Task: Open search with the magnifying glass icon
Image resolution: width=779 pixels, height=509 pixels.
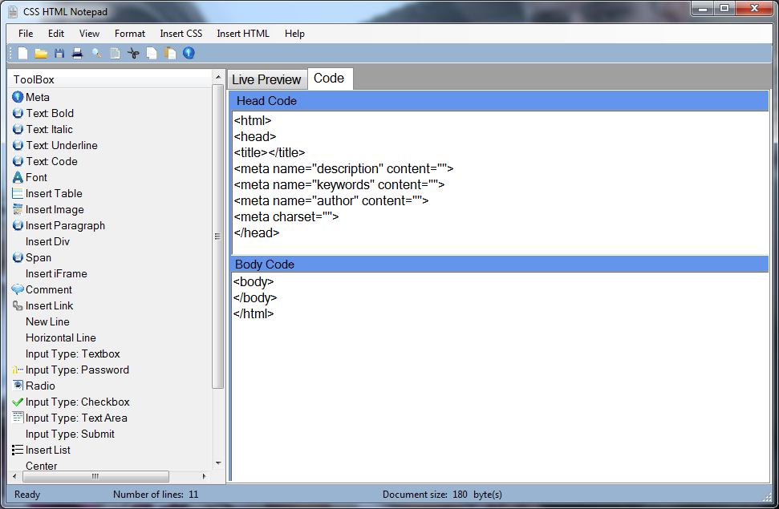Action: (x=96, y=53)
